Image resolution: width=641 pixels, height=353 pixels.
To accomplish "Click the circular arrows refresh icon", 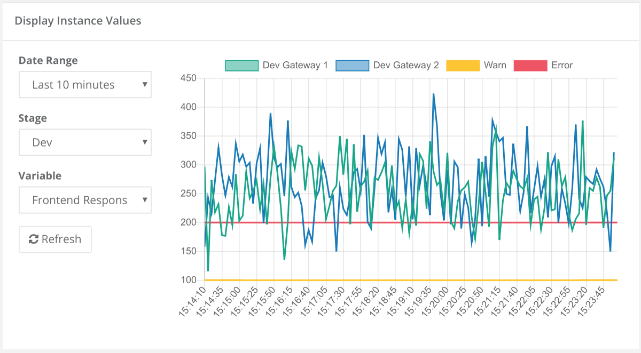I will [34, 239].
